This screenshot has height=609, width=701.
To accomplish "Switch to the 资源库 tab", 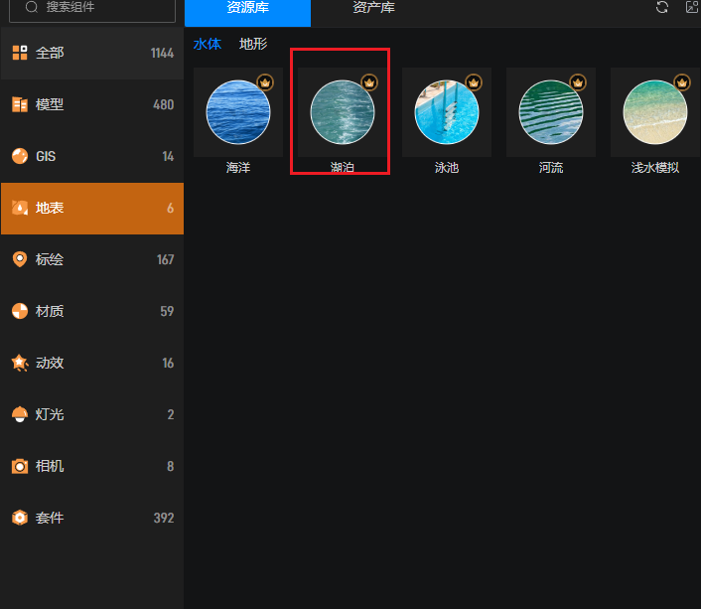I will (x=246, y=9).
